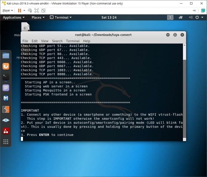
Task: Open the text editor icon in the dock
Action: click(x=6, y=88)
